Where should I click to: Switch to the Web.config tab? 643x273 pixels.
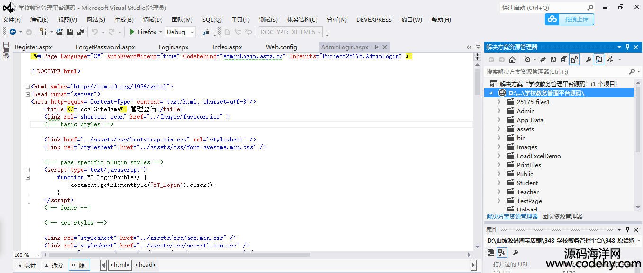(281, 47)
